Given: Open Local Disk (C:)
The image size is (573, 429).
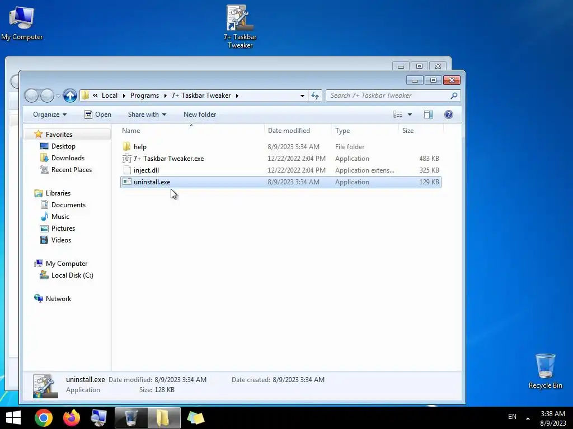Looking at the screenshot, I should (x=72, y=275).
